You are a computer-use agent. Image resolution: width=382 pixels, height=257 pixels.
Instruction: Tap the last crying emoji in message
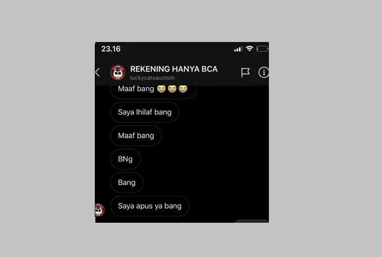pos(183,89)
